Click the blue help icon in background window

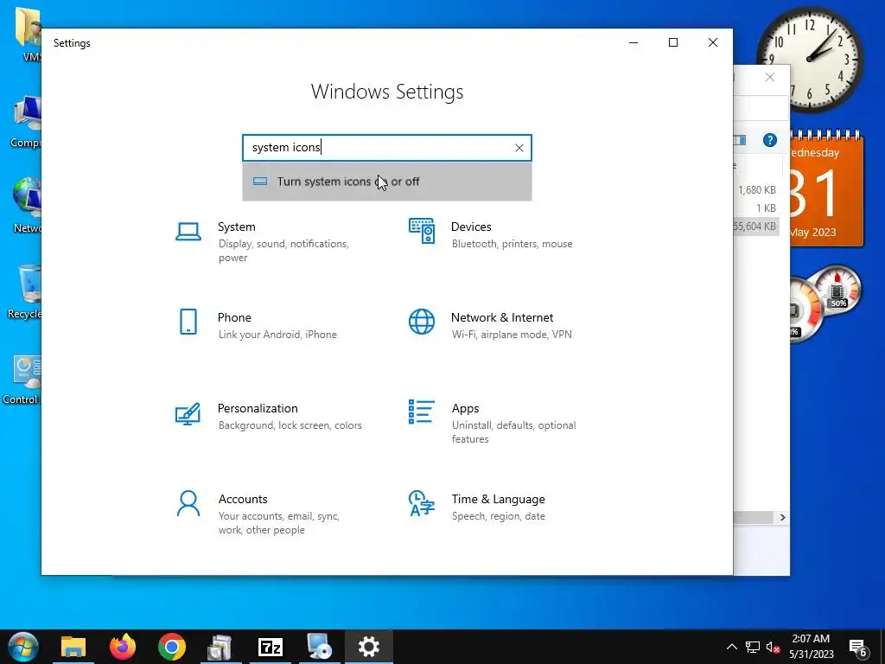(x=770, y=140)
